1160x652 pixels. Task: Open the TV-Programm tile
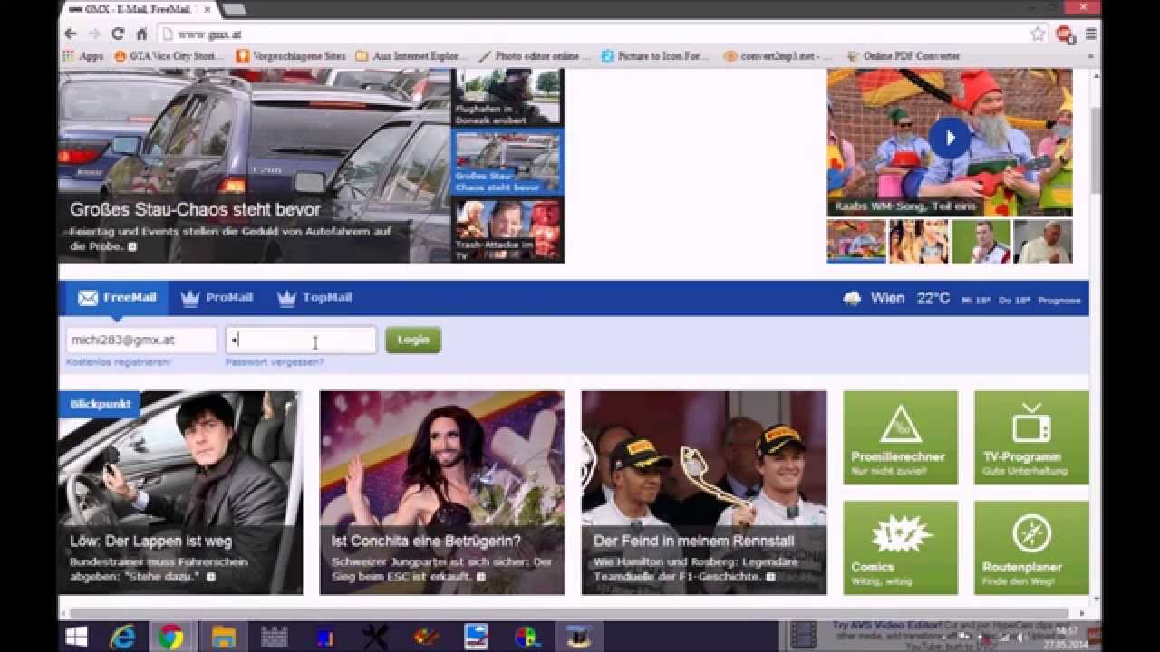point(1031,437)
